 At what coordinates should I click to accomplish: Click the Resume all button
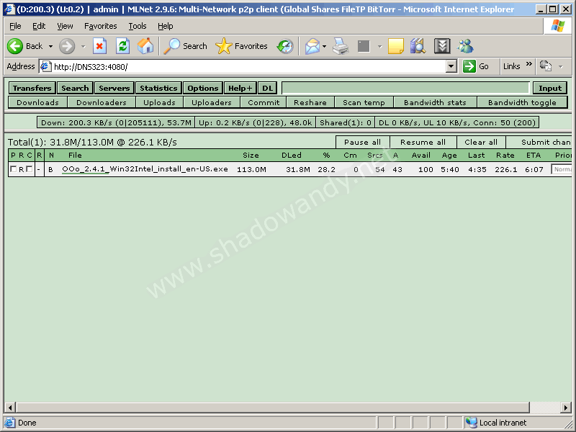tap(423, 142)
